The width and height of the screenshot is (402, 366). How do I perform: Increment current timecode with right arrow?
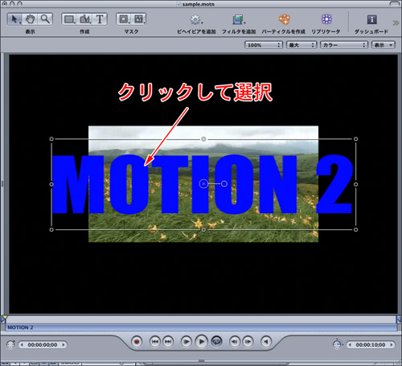(64, 345)
